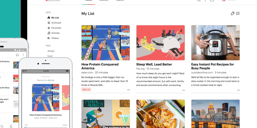Switch to list view using the list icon
Image resolution: width=257 pixels, height=128 pixels.
tap(238, 13)
